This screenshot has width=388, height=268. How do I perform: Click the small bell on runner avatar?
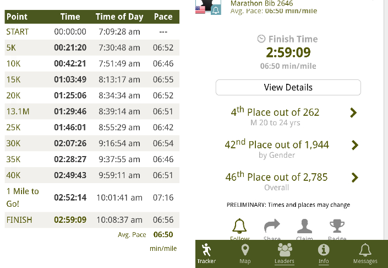pos(216,10)
